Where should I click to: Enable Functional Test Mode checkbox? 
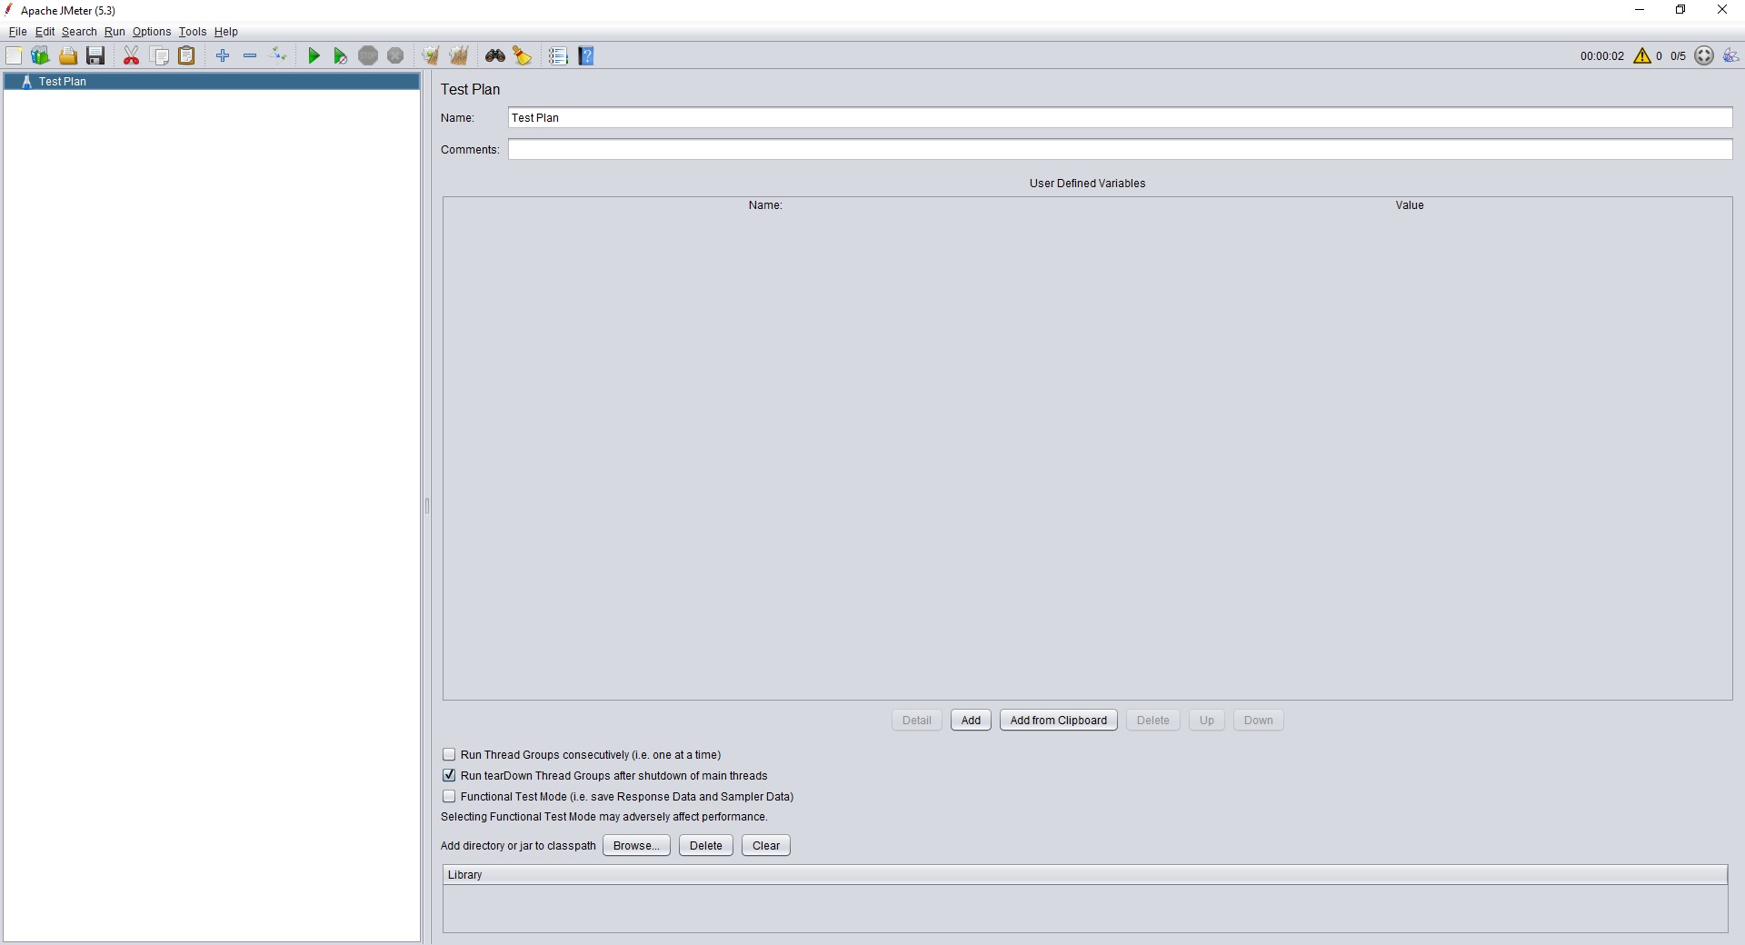[449, 796]
